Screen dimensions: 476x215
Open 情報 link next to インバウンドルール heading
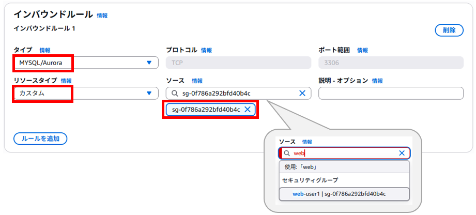[x=102, y=16]
